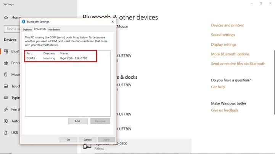Close the Bluetooth Settings dialog
Image resolution: width=275 pixels, height=154 pixels.
coord(113,22)
